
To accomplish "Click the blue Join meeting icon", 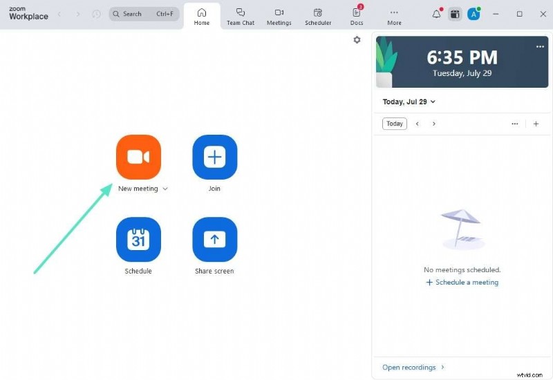I will click(x=214, y=157).
